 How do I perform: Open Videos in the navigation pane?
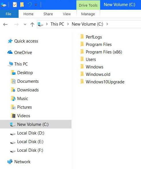[23, 116]
